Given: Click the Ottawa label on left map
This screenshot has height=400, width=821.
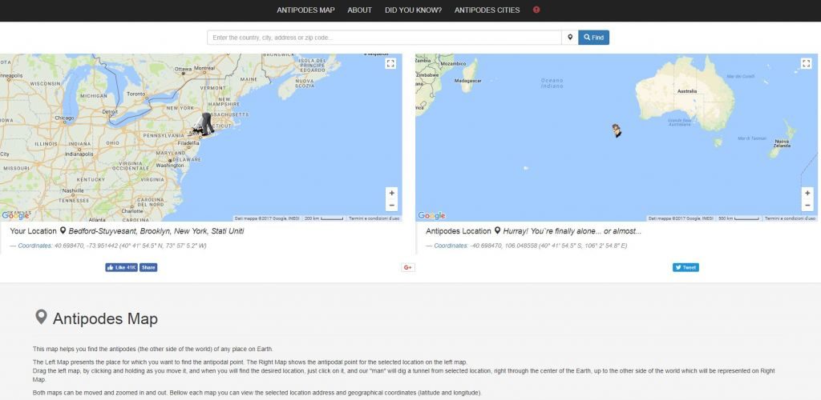Looking at the screenshot, I should point(184,69).
